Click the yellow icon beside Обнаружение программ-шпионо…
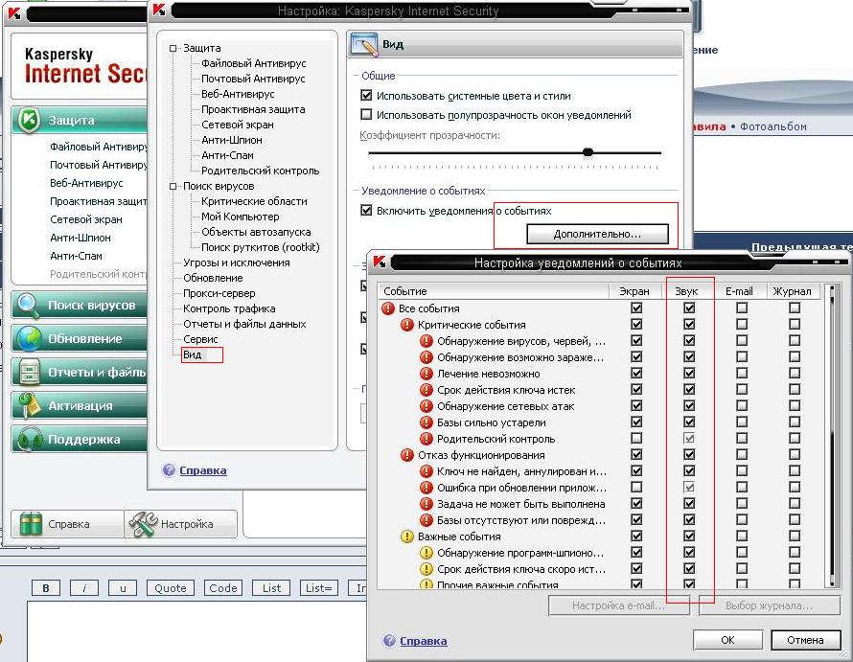 point(426,553)
